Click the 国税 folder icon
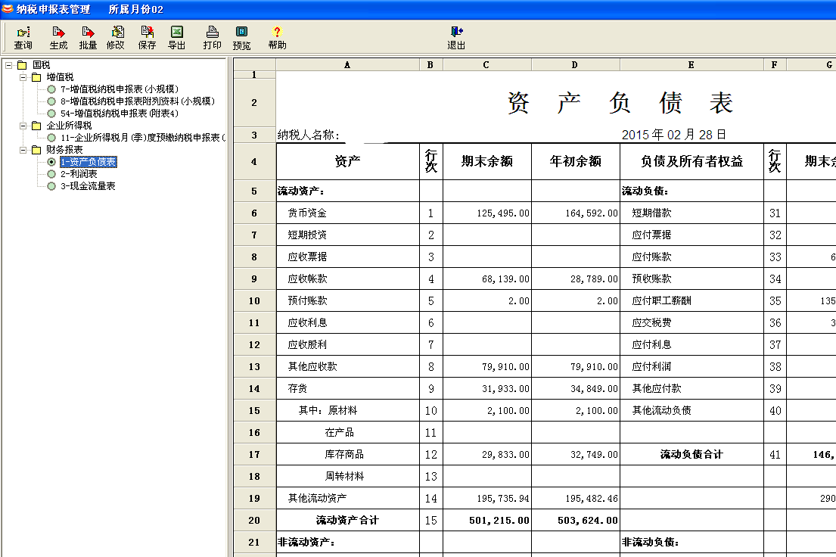The width and height of the screenshot is (836, 557). (22, 65)
